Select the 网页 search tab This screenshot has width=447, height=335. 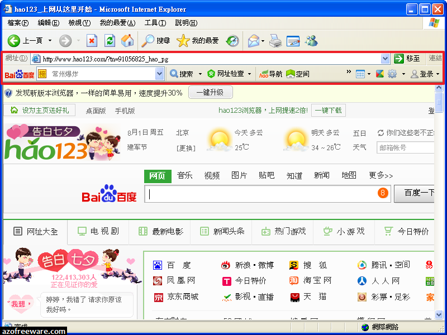point(158,176)
